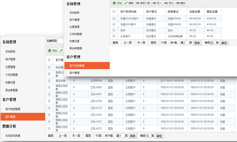The image size is (237, 142).
Task: Click the 每页 20 page size field
Action: 212,43
